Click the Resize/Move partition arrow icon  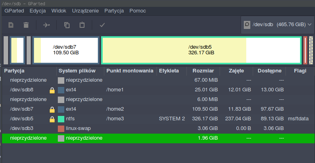pos(47,25)
